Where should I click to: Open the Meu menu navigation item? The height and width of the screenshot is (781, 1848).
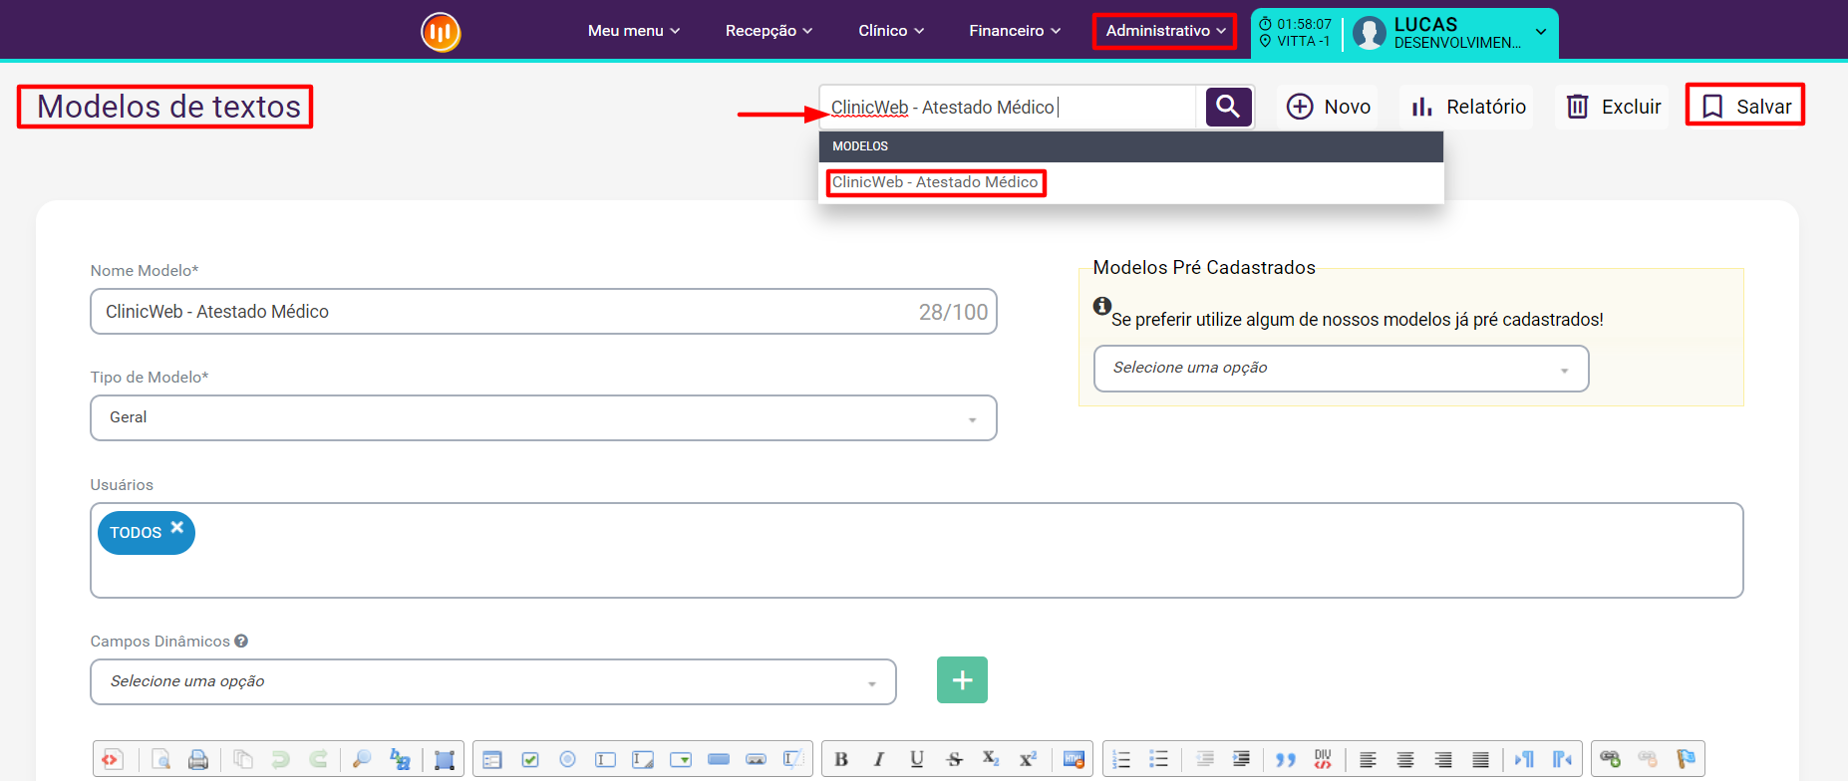(634, 31)
